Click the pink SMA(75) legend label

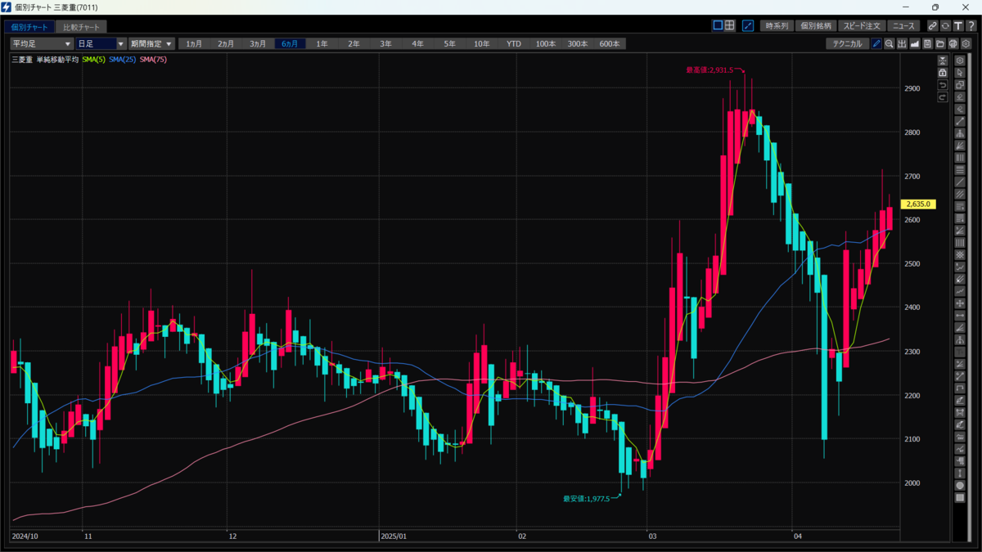(153, 60)
